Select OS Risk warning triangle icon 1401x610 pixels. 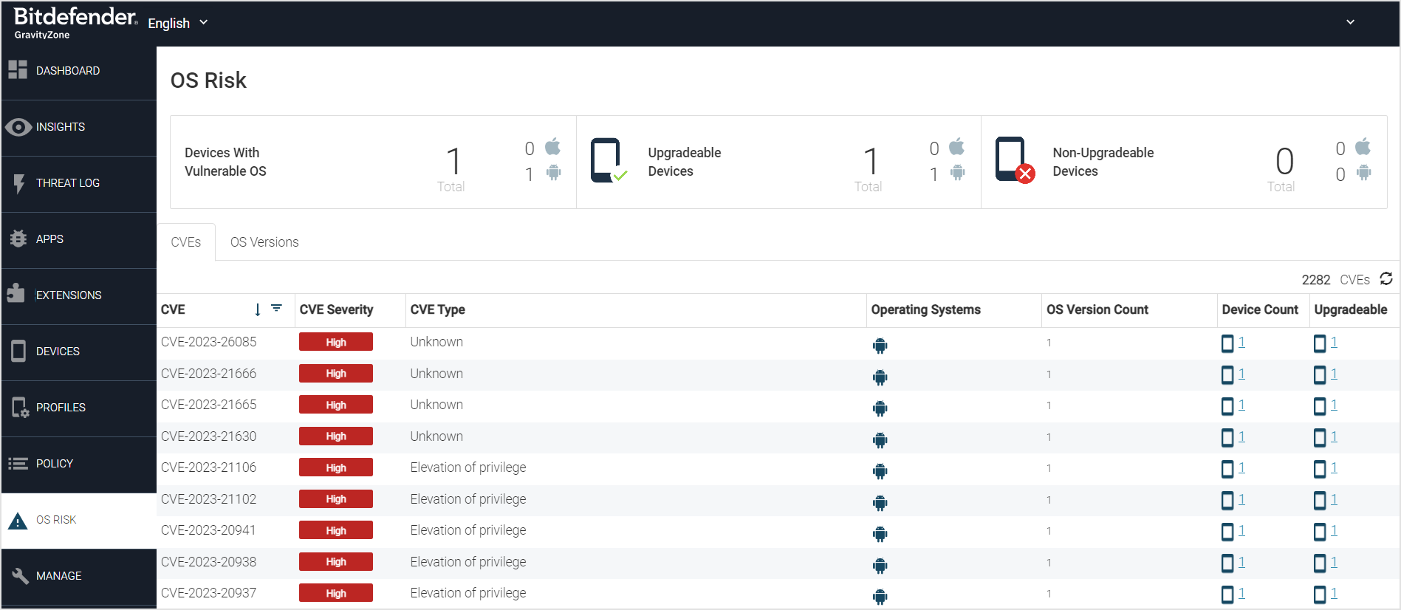click(x=18, y=521)
